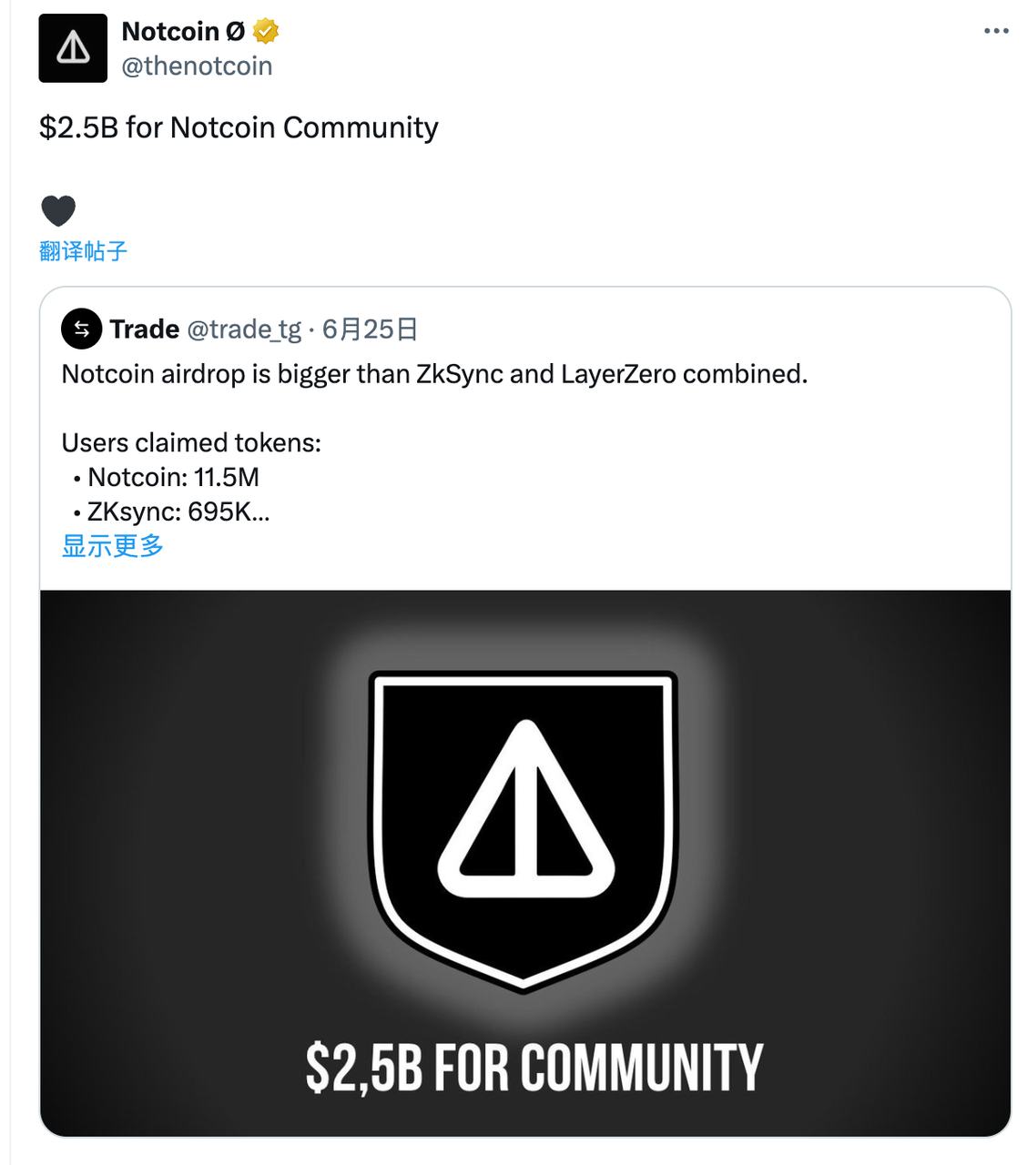The width and height of the screenshot is (1027, 1165).
Task: Click the 6月25日 post date
Action: click(370, 329)
